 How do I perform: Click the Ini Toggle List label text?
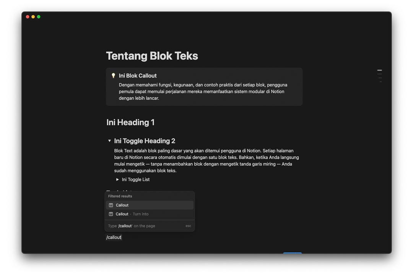click(136, 180)
